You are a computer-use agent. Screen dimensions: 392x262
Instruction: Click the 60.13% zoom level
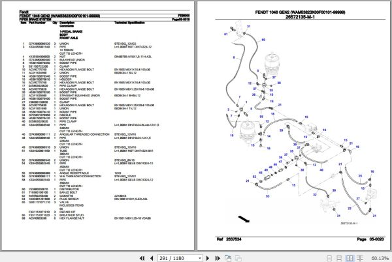(380, 258)
